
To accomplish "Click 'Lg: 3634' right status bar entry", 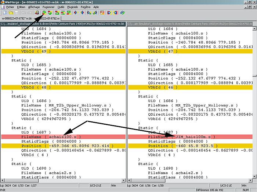I will click(x=133, y=185).
